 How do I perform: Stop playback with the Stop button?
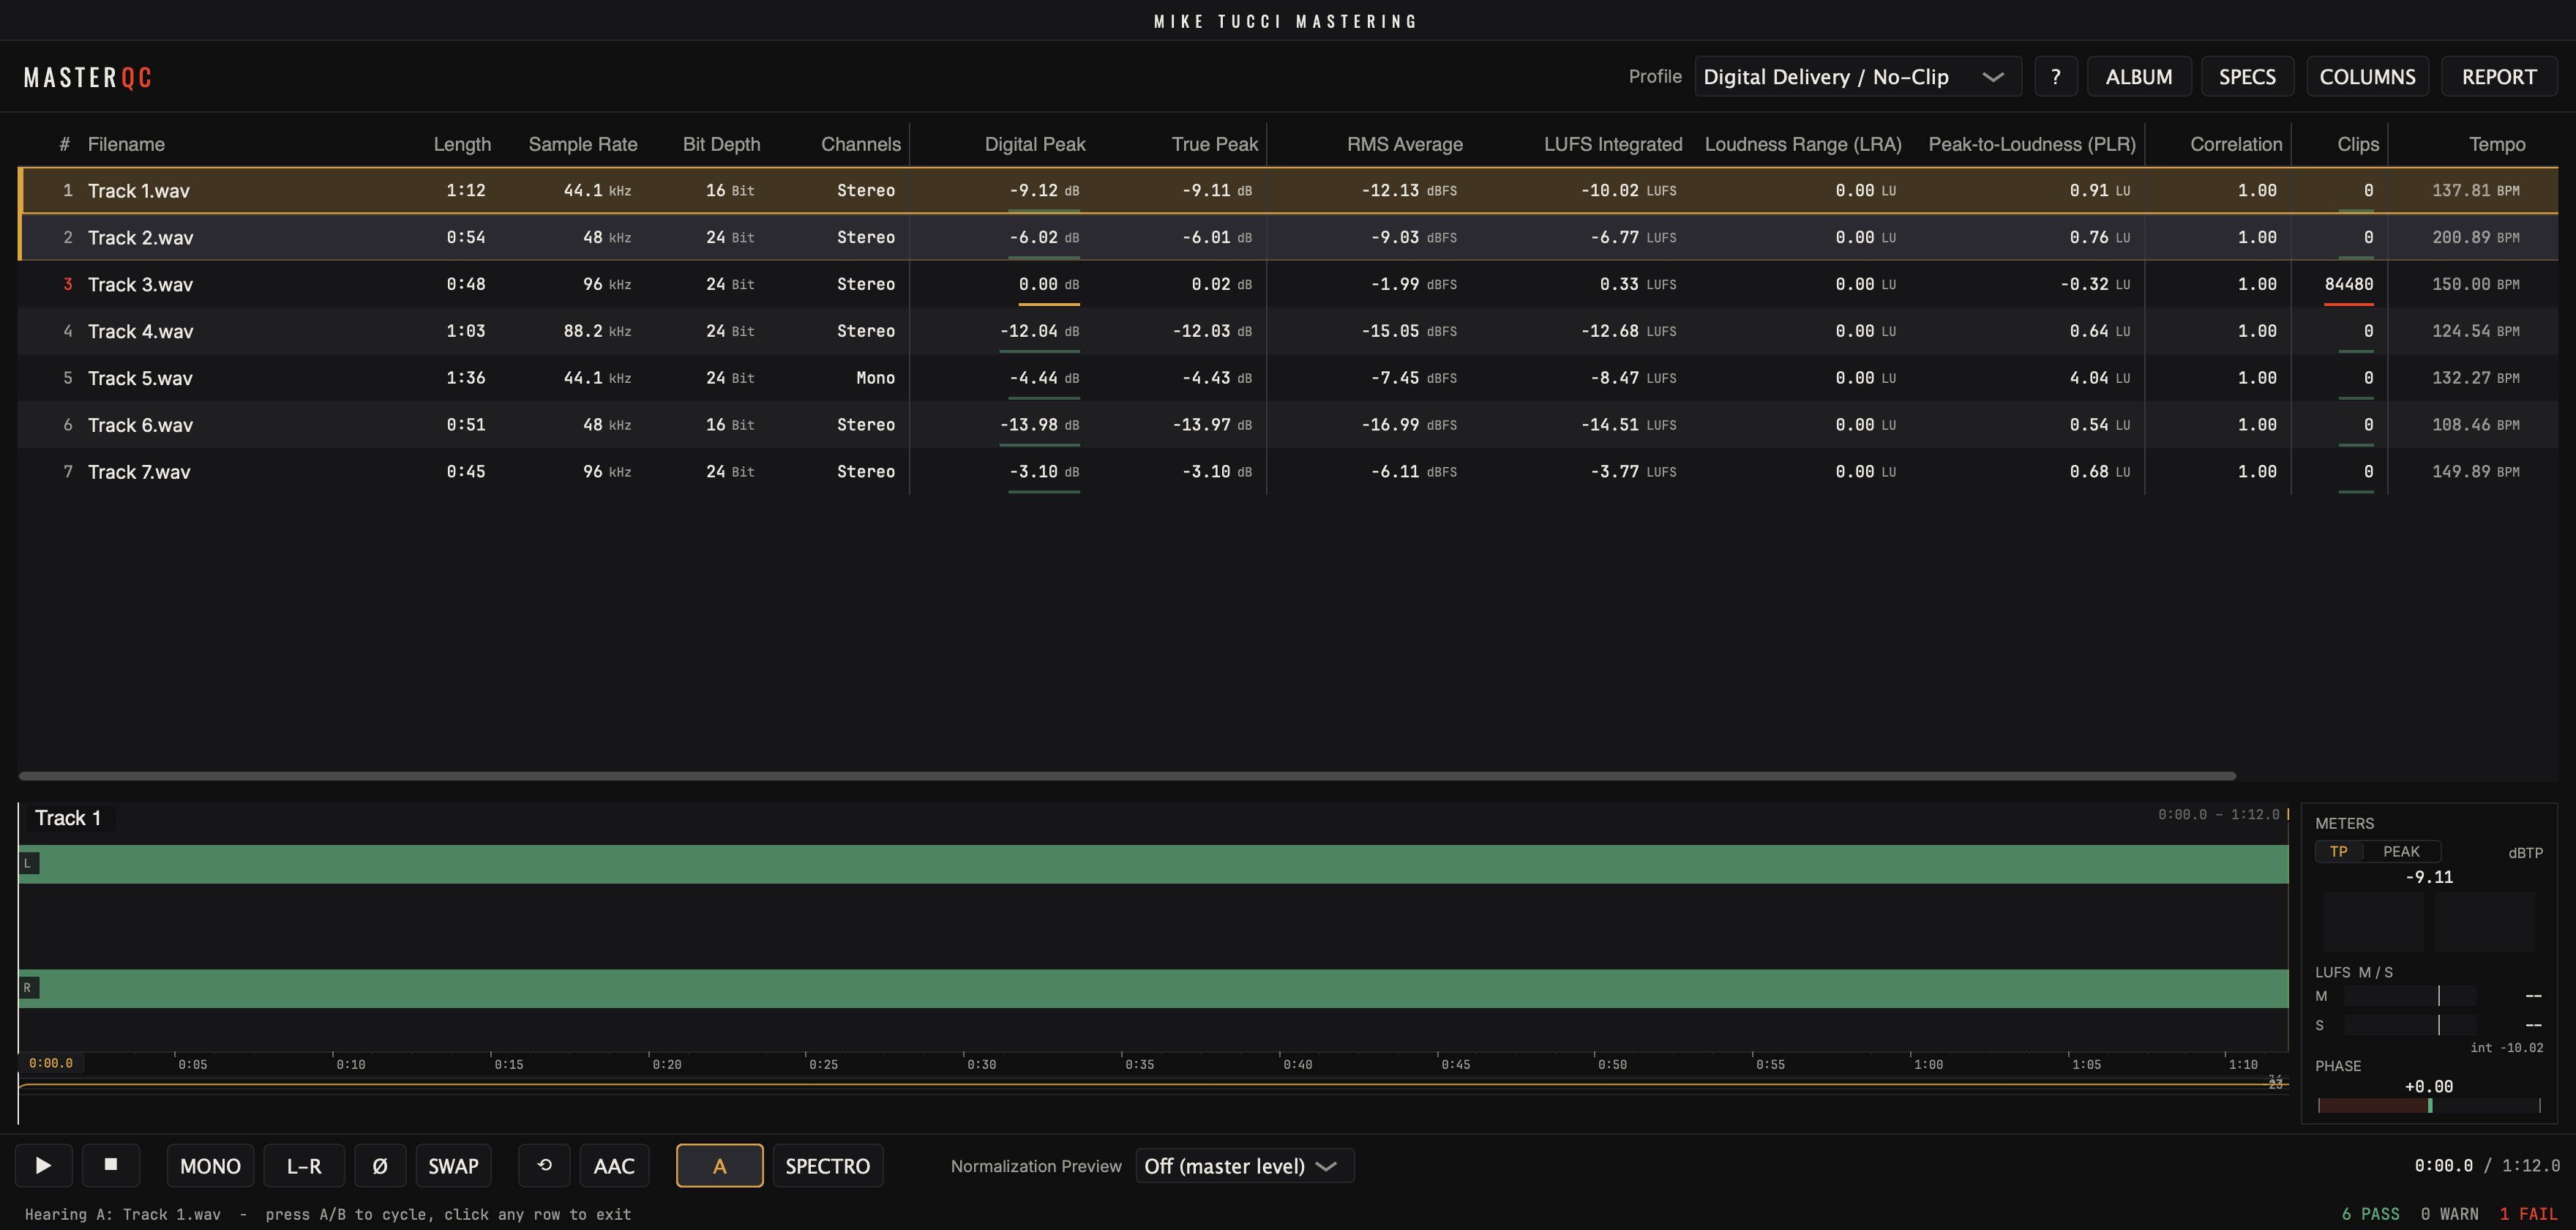[x=111, y=1165]
